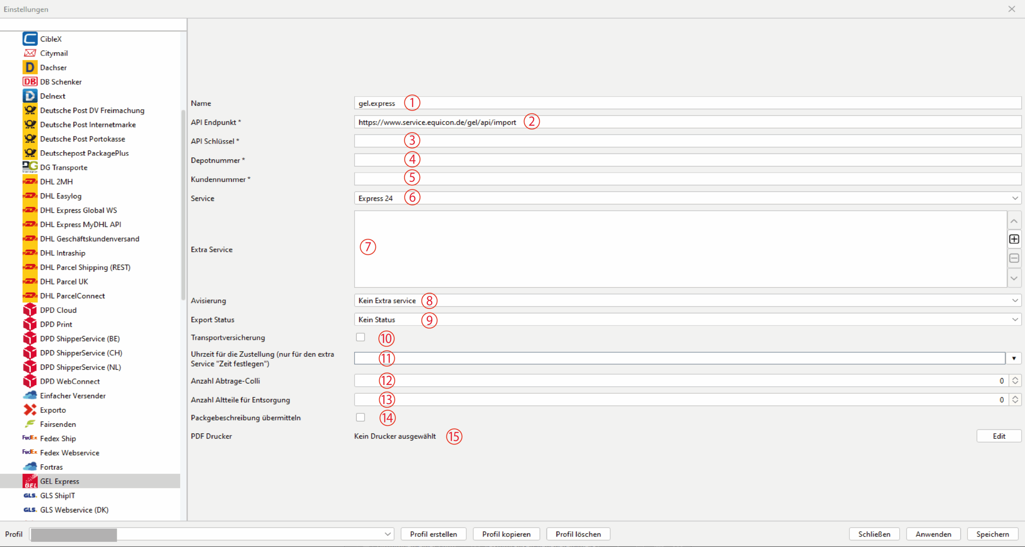Click Edit button for PDF Drucker

[999, 436]
